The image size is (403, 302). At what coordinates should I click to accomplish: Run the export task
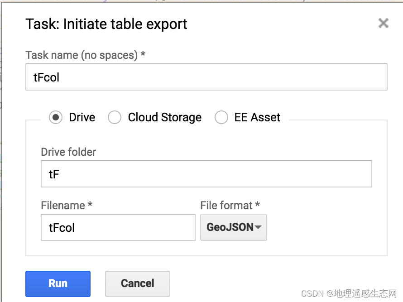point(58,284)
